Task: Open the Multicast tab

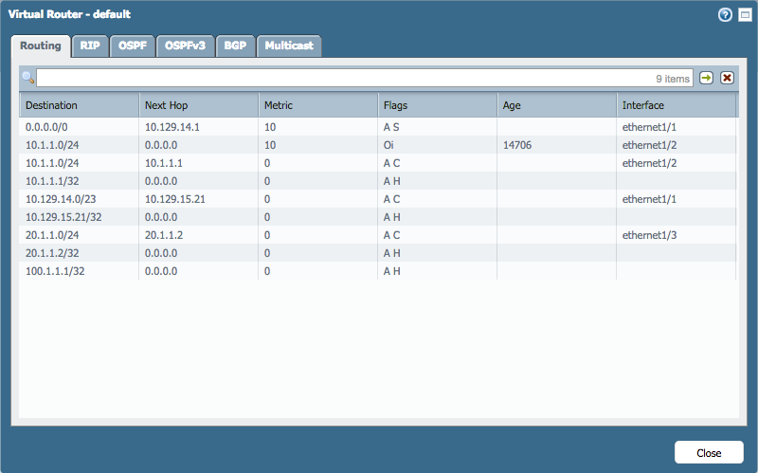Action: pos(289,45)
